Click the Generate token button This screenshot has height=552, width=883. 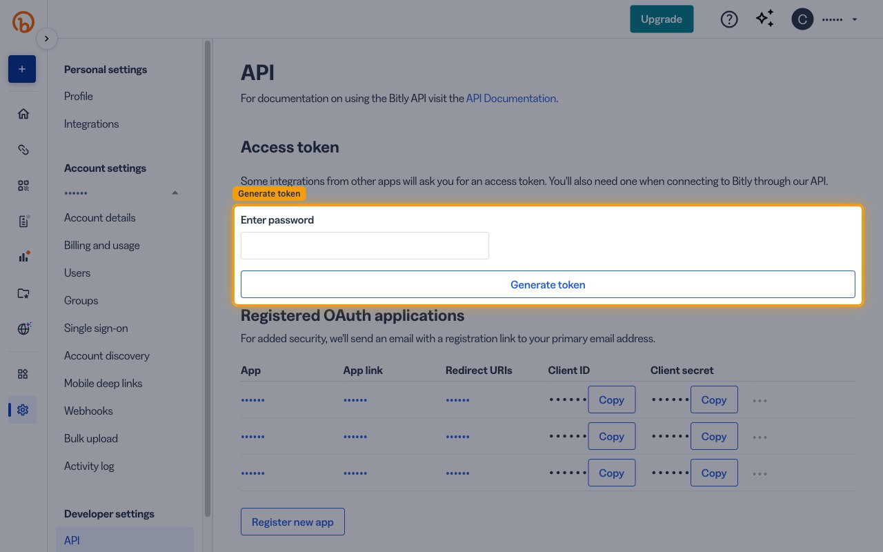coord(548,284)
